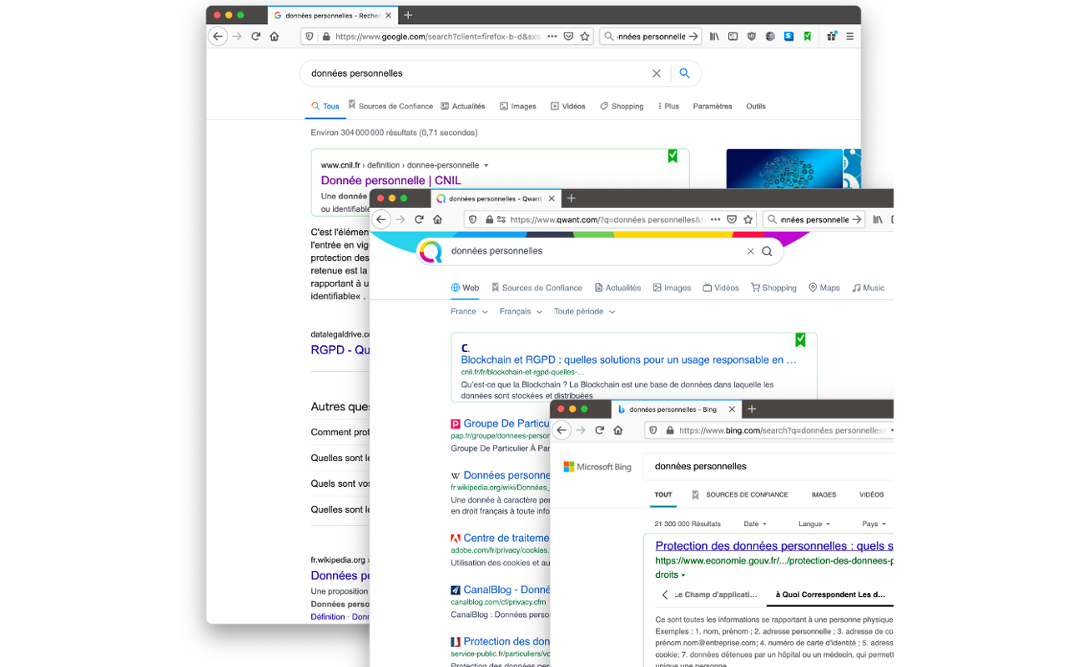Viewport: 1068px width, 667px height.
Task: Click the back arrow in the Google window
Action: coord(218,37)
